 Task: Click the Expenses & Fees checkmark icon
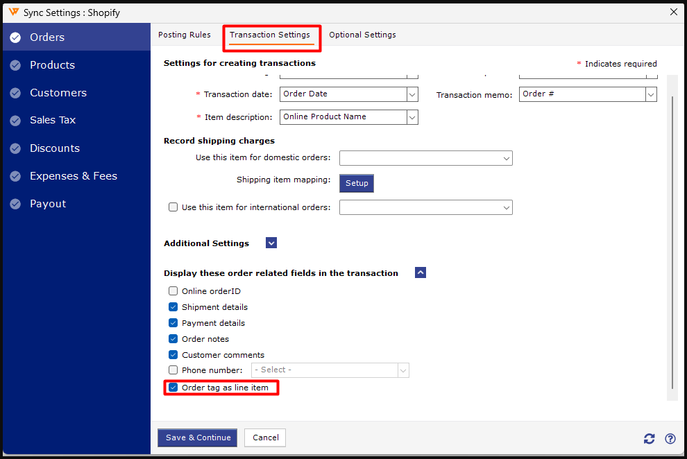[15, 176]
